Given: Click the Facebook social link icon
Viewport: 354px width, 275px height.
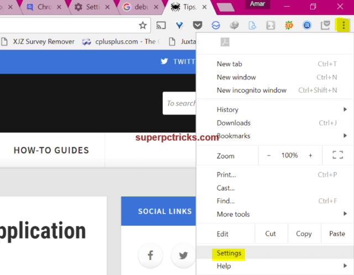Looking at the screenshot, I should (x=150, y=256).
